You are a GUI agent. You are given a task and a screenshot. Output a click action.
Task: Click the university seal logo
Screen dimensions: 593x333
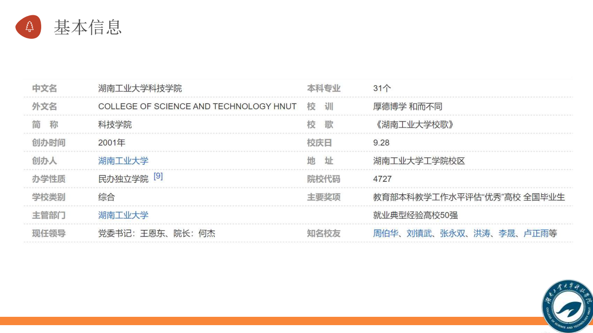(x=568, y=306)
